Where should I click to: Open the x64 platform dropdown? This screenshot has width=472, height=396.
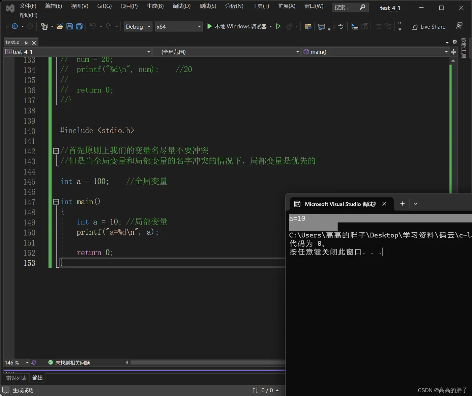tap(179, 26)
